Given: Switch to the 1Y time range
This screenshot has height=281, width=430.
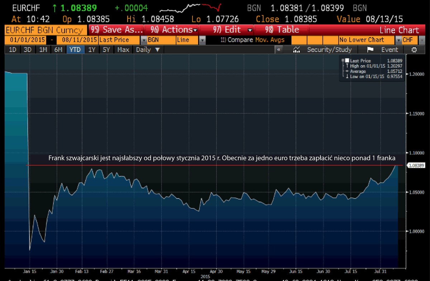Looking at the screenshot, I should click(92, 50).
